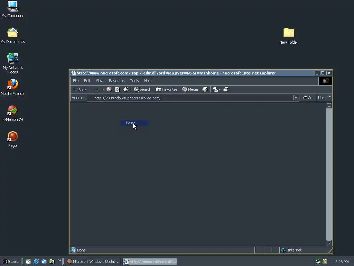Open the Start menu

pos(10,261)
